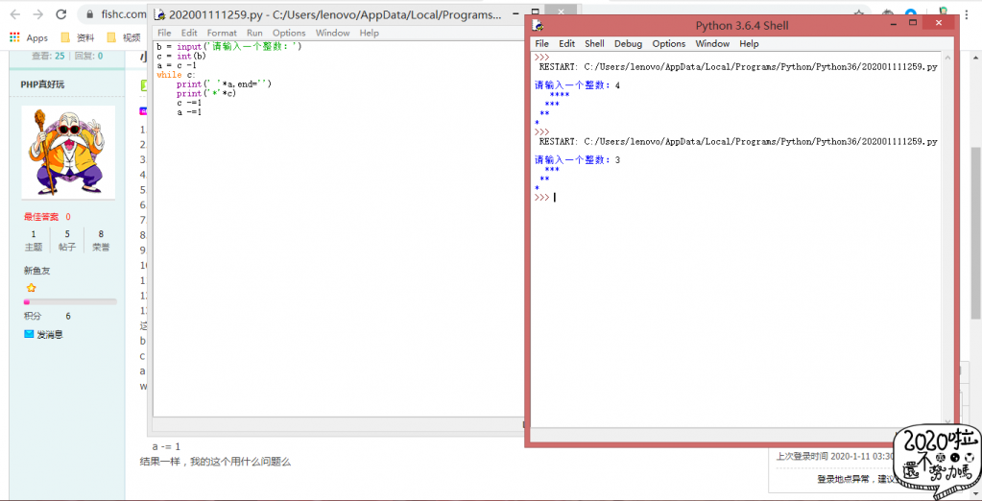Image resolution: width=982 pixels, height=501 pixels.
Task: Click the Shell prompt input line
Action: click(x=672, y=197)
